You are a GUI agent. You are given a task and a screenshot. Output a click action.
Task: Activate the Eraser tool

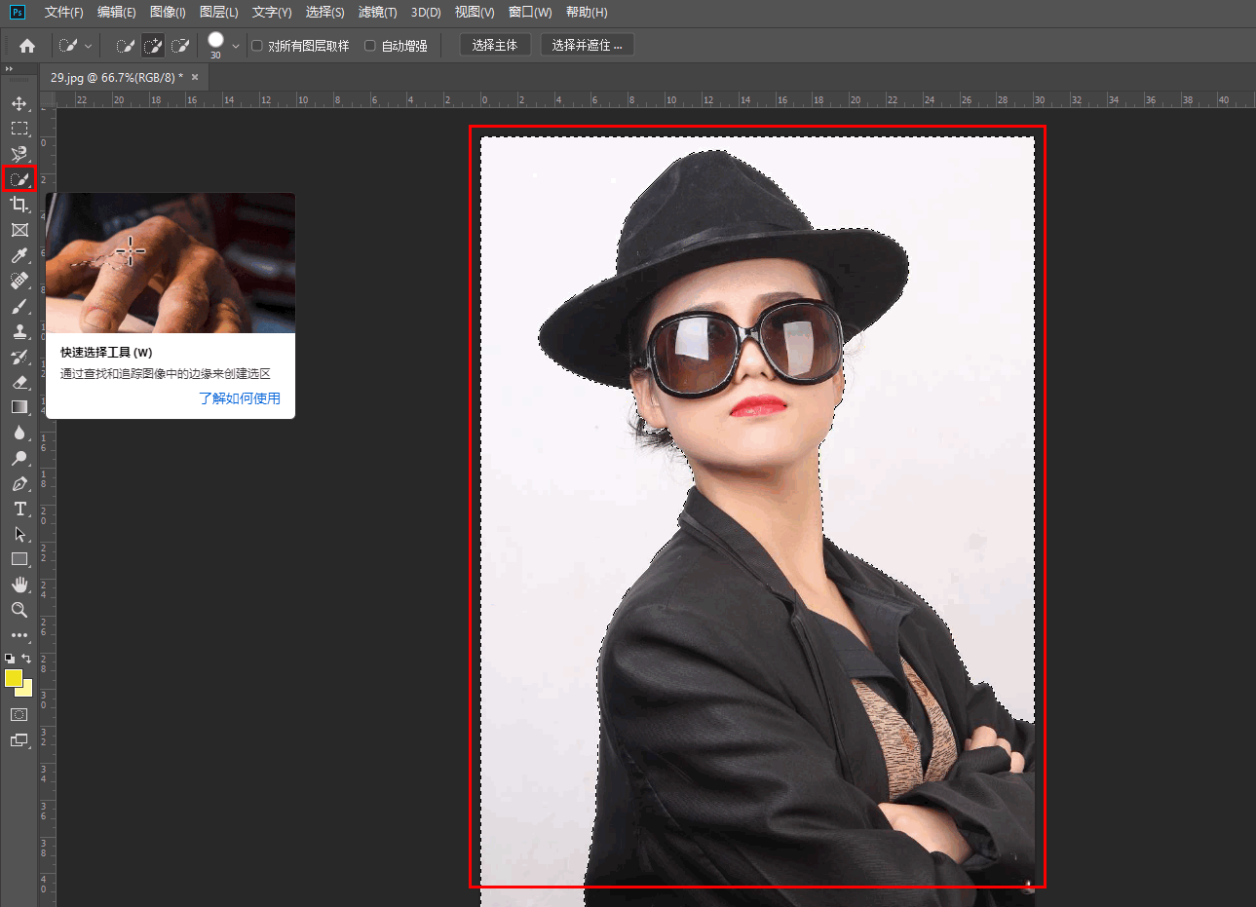click(x=19, y=382)
